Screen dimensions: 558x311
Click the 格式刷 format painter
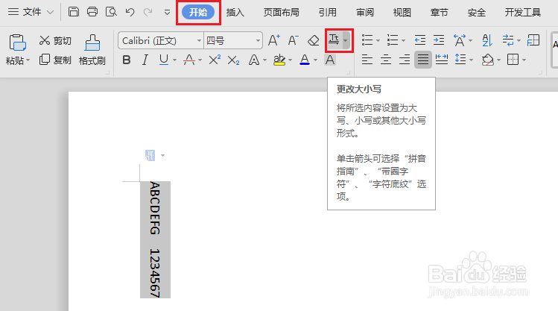click(x=92, y=50)
